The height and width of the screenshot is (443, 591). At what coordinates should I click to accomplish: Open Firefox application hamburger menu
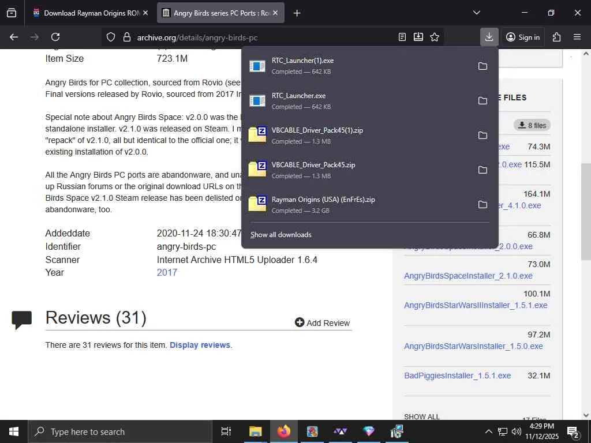pos(577,37)
